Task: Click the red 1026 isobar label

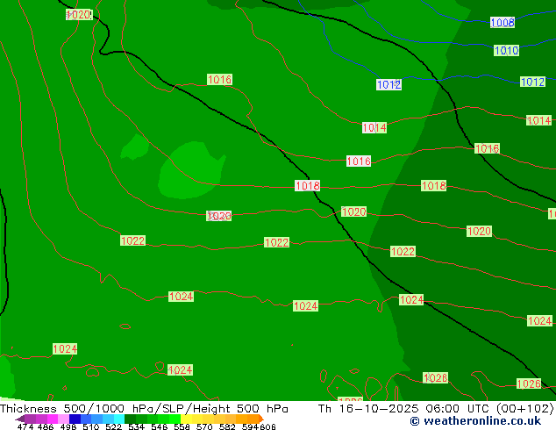Action: (x=529, y=383)
